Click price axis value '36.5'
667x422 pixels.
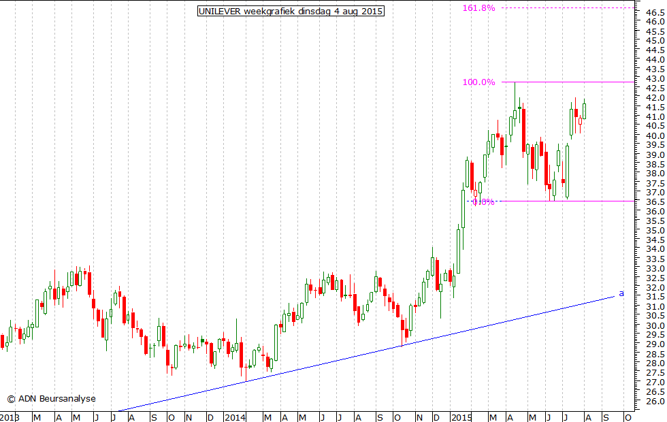tap(655, 202)
